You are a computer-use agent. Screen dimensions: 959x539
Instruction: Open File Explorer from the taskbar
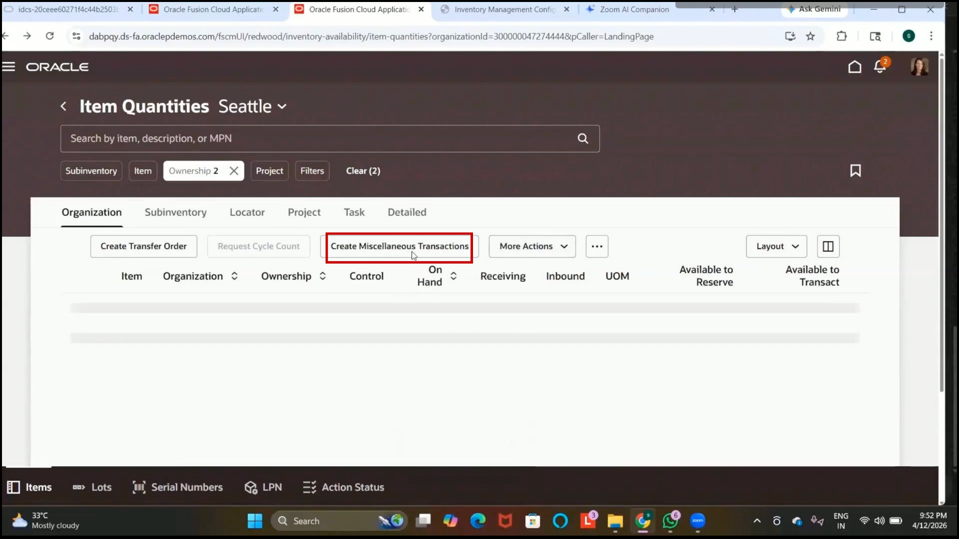click(615, 521)
